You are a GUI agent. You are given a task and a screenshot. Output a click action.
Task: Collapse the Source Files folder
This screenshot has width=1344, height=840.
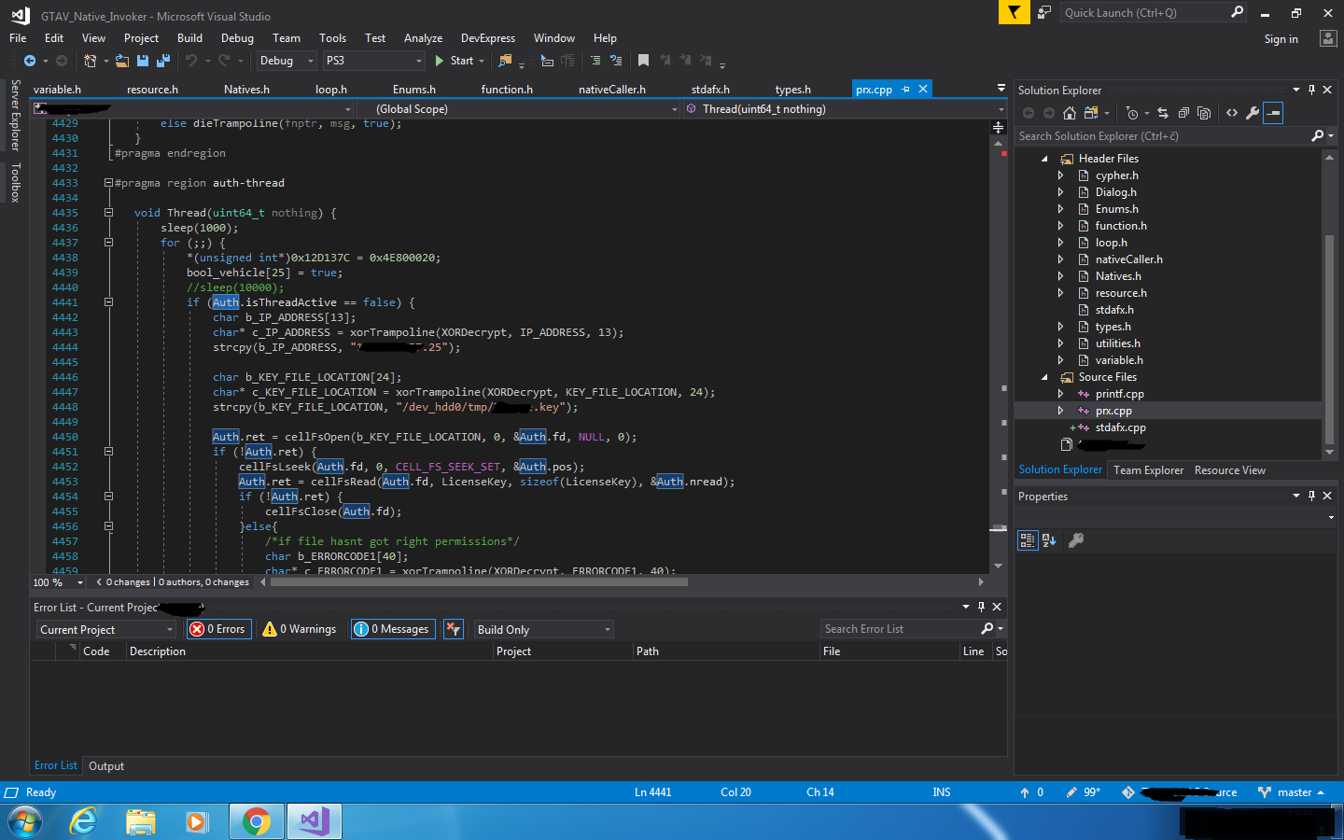pos(1044,377)
